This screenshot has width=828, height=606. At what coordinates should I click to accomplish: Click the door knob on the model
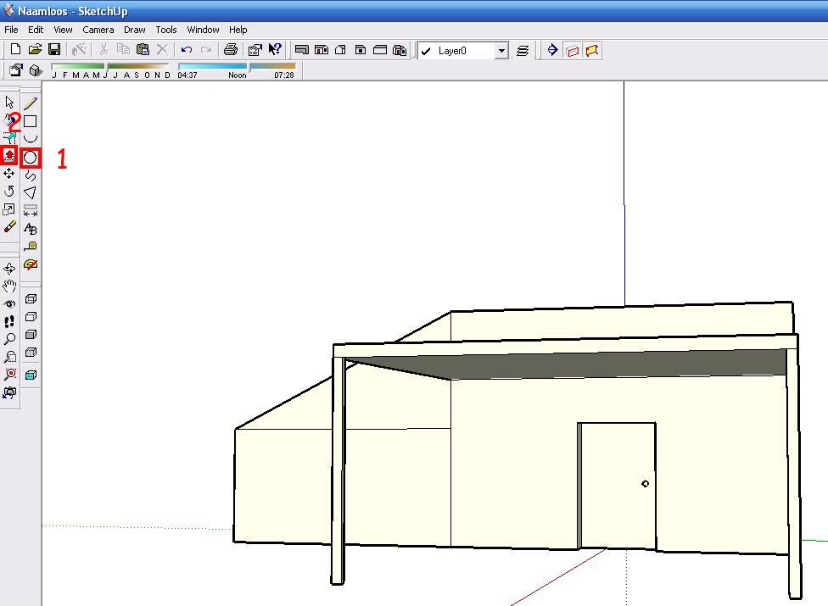[x=645, y=484]
